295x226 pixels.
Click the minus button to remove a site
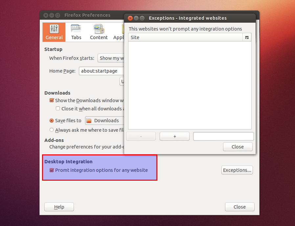(x=141, y=136)
